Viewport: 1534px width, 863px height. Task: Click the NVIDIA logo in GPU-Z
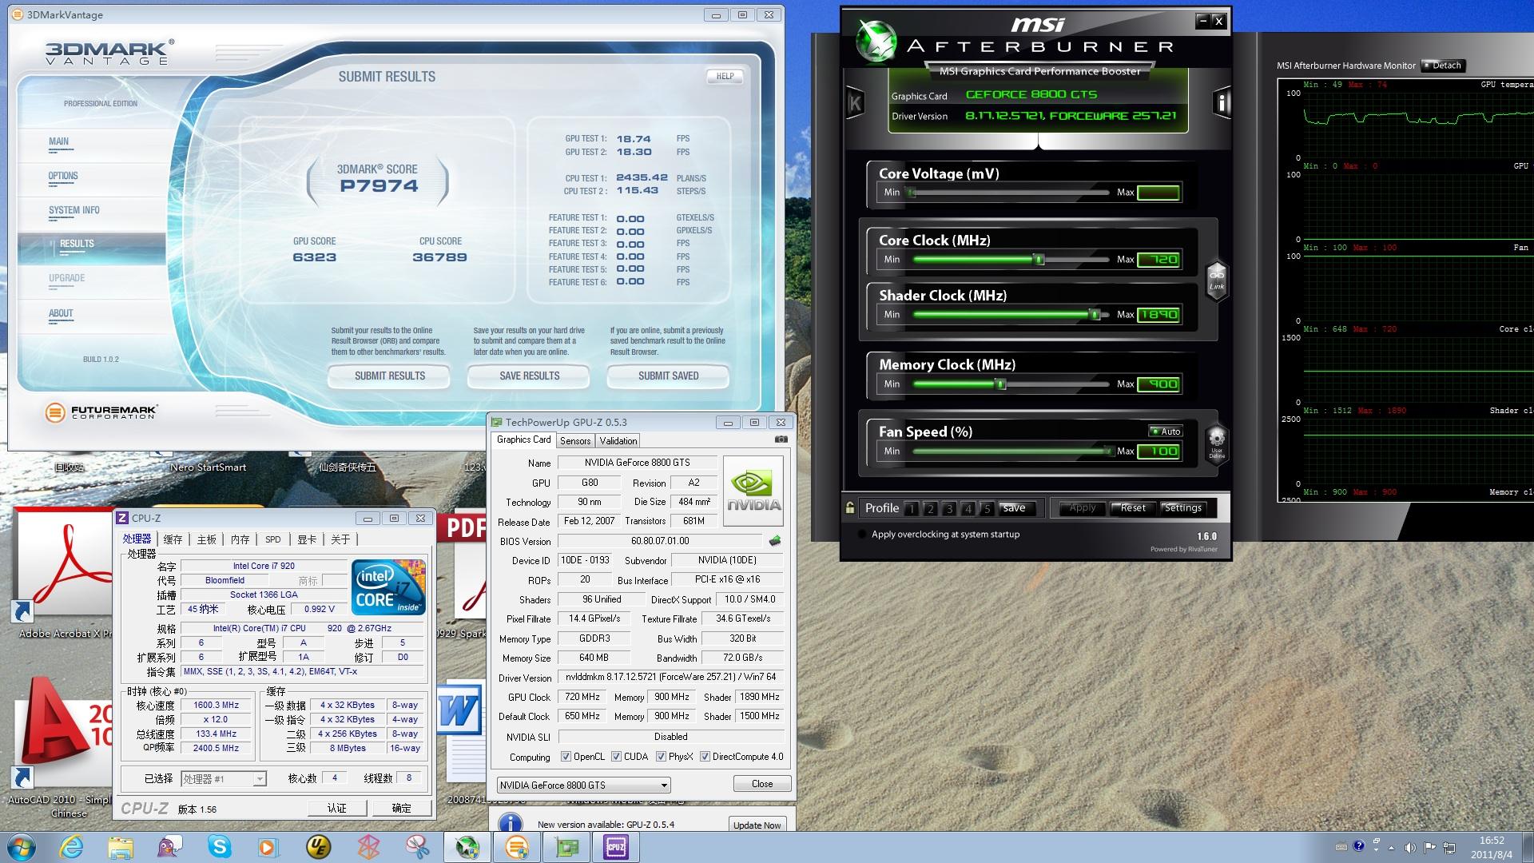click(753, 491)
